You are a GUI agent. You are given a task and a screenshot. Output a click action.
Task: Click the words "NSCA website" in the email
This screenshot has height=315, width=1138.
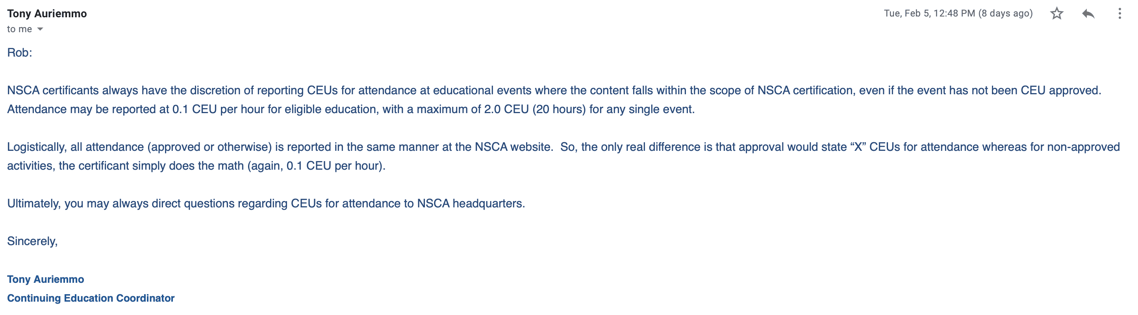(512, 147)
